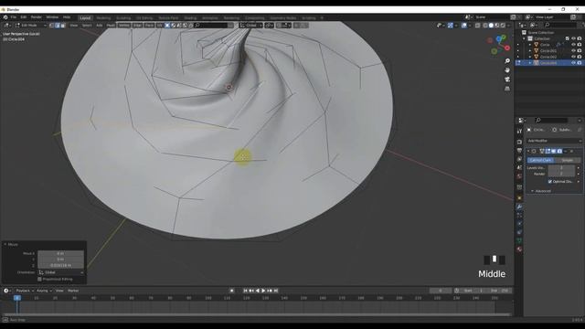This screenshot has height=329, width=585.
Task: Switch to the Modeling workspace tab
Action: point(103,17)
